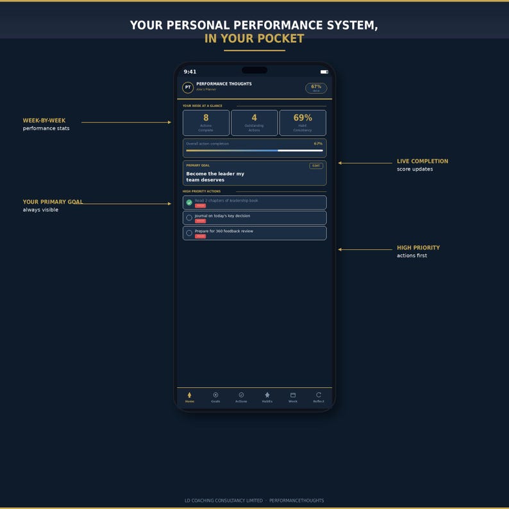
Task: Open the 4 Outstanding Actions card
Action: [x=254, y=122]
